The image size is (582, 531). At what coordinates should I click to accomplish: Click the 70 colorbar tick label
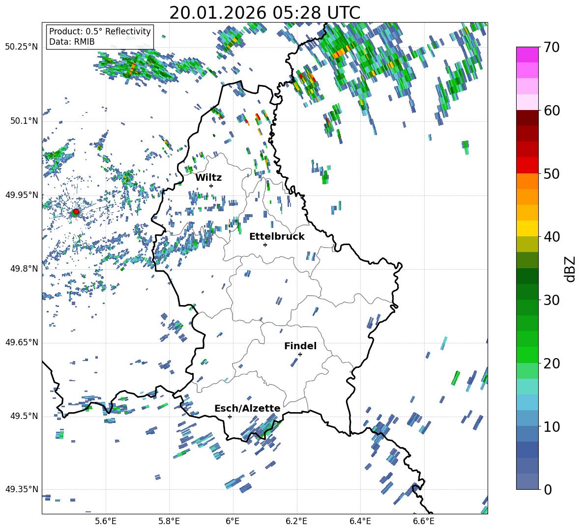tap(552, 48)
